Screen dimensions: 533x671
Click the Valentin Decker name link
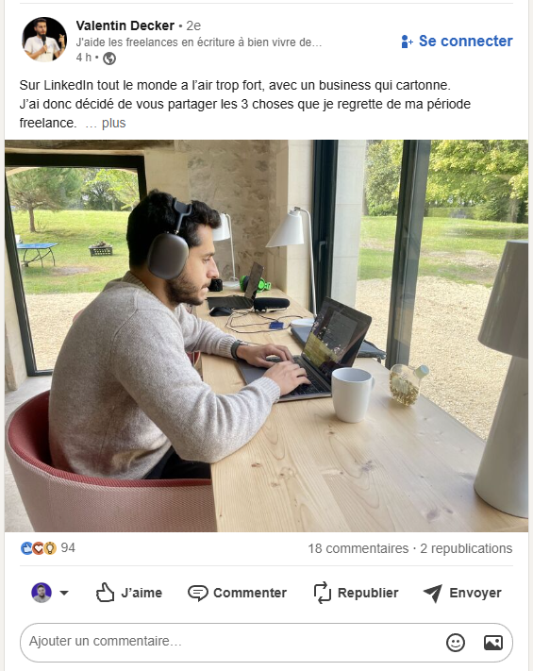[x=125, y=25]
